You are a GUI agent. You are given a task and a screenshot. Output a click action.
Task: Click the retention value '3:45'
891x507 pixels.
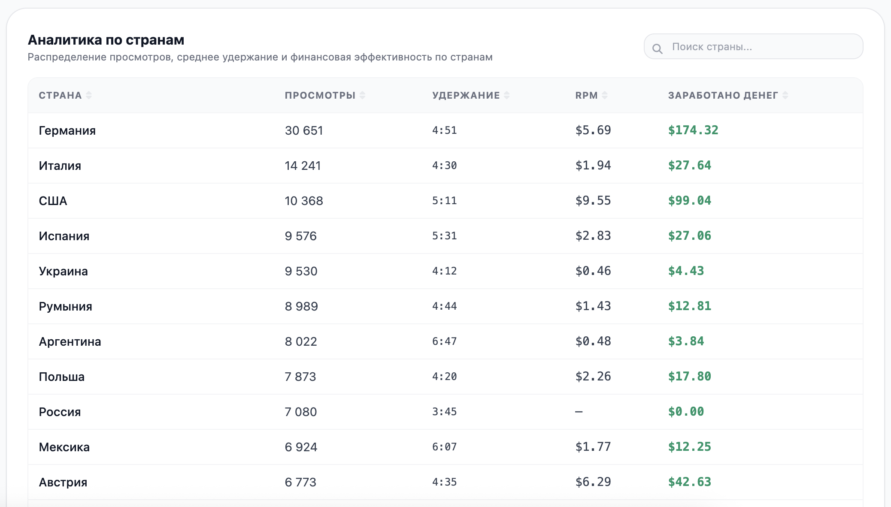(x=444, y=412)
